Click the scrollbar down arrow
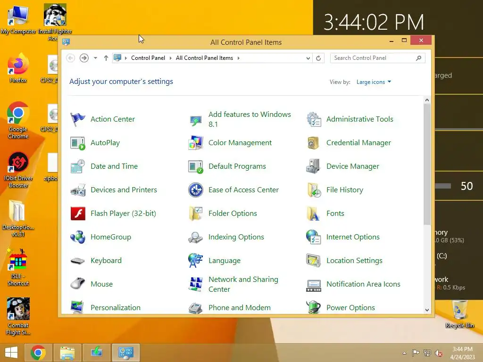483x362 pixels. click(427, 310)
